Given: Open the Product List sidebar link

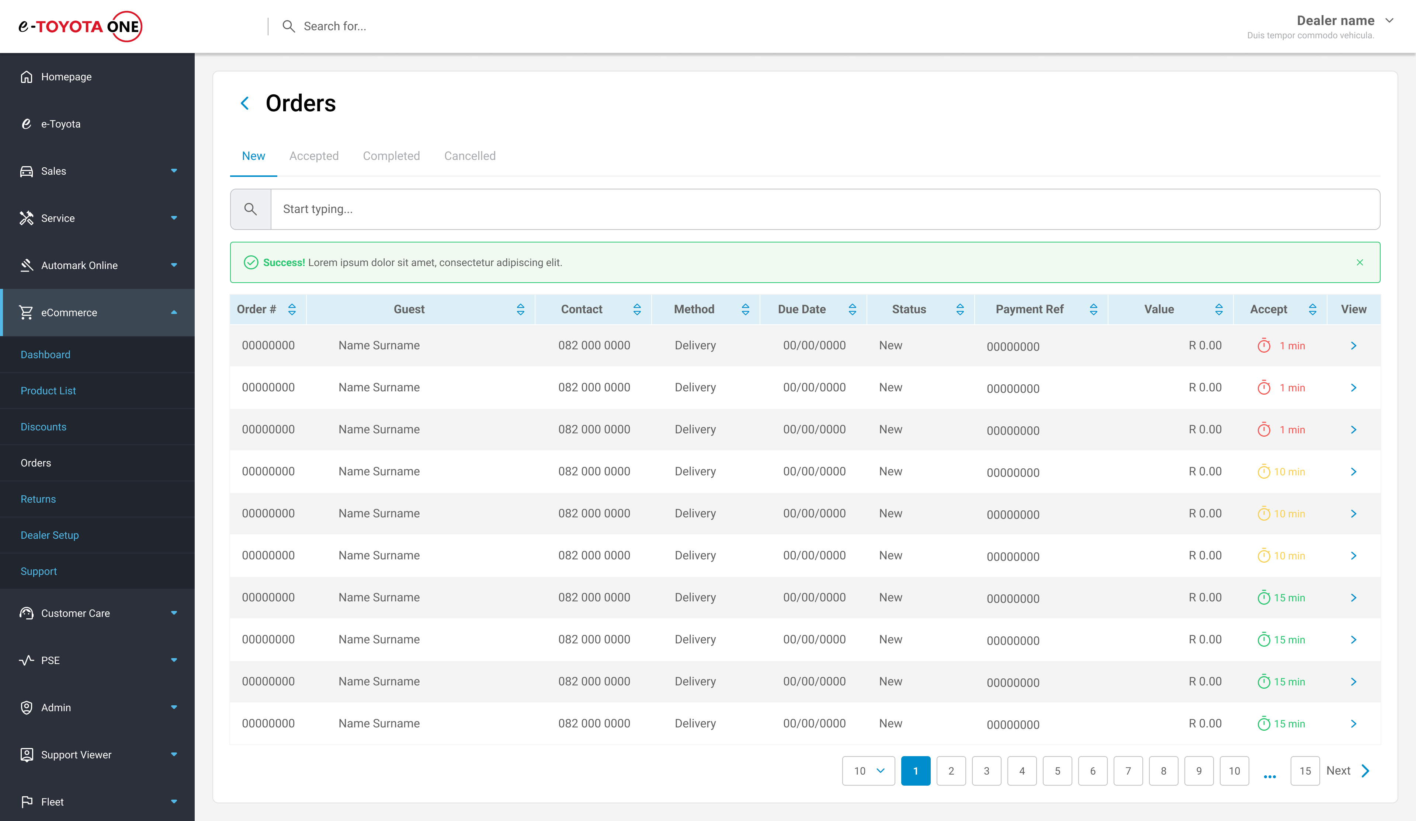Looking at the screenshot, I should [x=48, y=391].
